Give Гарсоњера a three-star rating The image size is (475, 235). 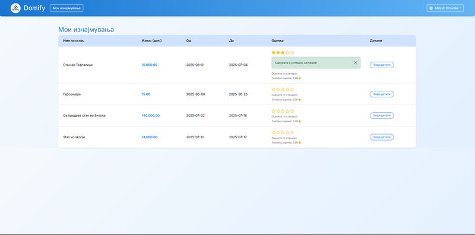pos(283,90)
